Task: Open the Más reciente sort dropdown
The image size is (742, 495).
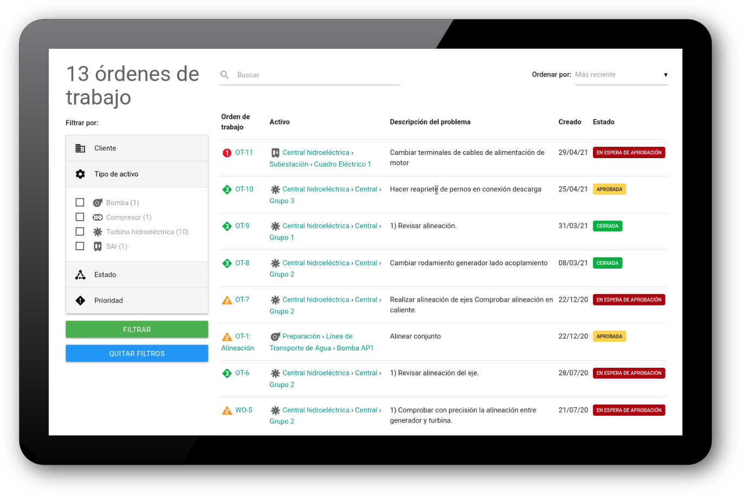Action: [621, 74]
